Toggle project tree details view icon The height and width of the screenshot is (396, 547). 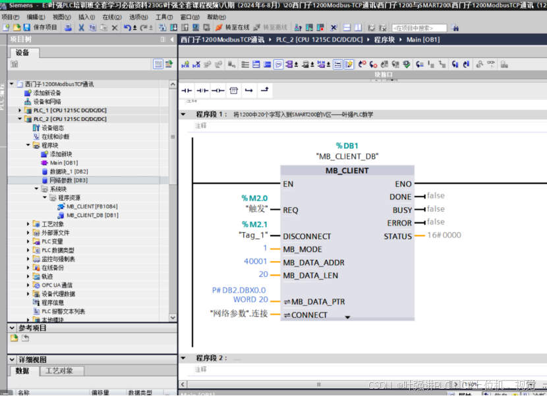pyautogui.click(x=158, y=64)
